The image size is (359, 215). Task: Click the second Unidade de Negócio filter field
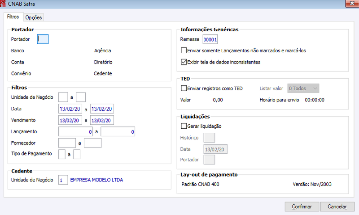(x=81, y=97)
